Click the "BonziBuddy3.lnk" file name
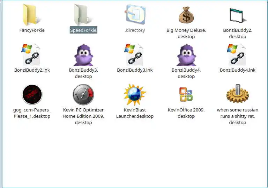The width and height of the screenshot is (268, 188). (135, 70)
